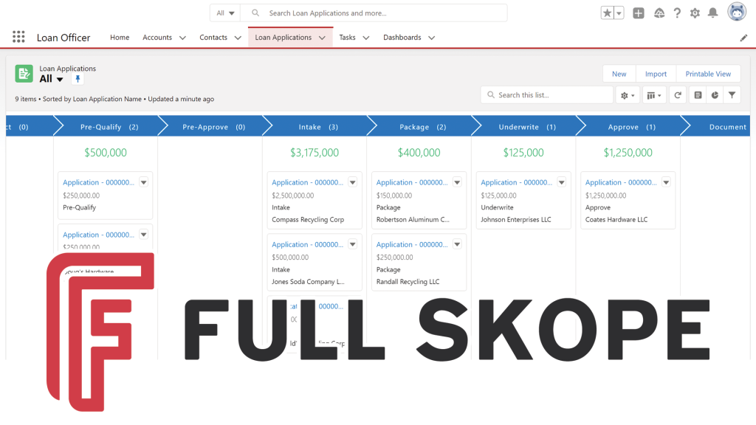Expand the Johnson Enterprises card actions menu
The image size is (756, 425).
tap(561, 182)
